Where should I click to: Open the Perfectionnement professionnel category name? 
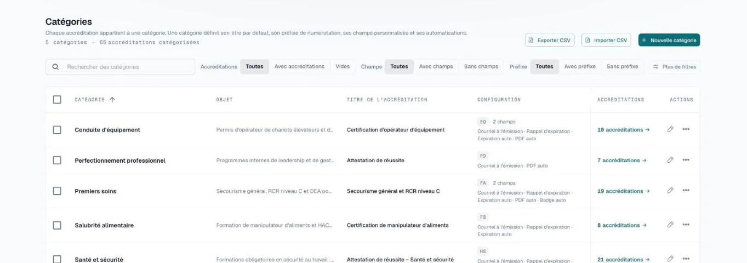[x=120, y=161]
